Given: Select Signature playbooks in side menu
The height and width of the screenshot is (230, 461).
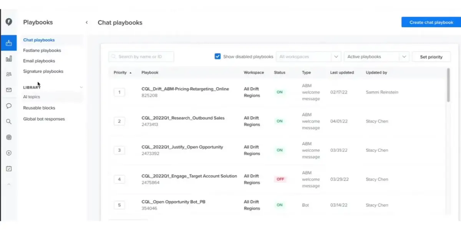Looking at the screenshot, I should 43,71.
